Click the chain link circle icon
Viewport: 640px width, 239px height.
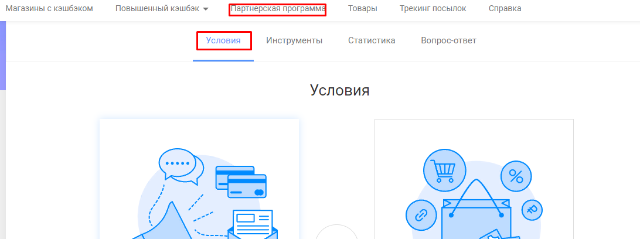click(x=420, y=214)
